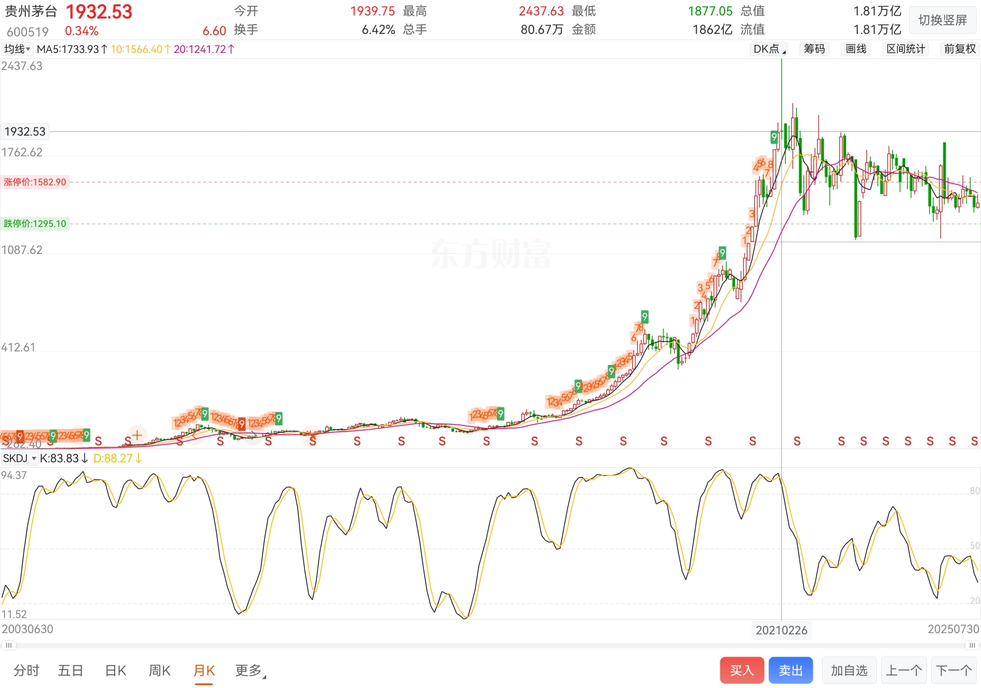The width and height of the screenshot is (981, 688).
Task: Click the 换手 value 6.42%
Action: coord(378,30)
